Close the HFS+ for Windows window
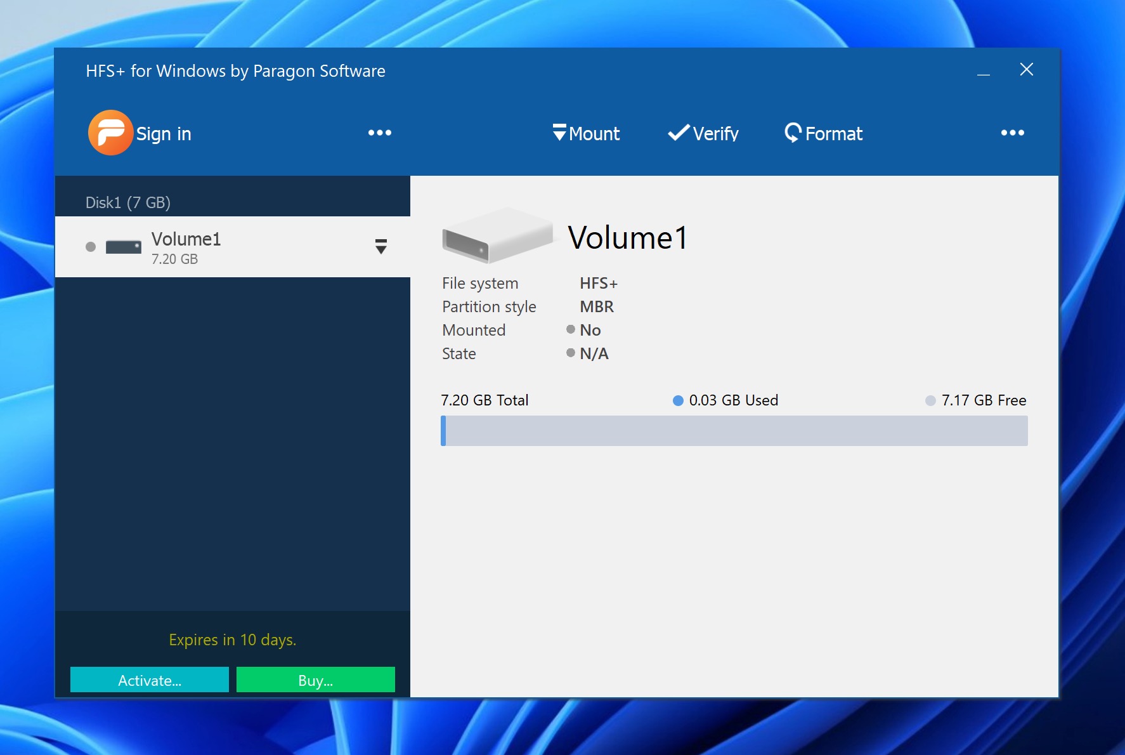The height and width of the screenshot is (755, 1125). 1027,70
